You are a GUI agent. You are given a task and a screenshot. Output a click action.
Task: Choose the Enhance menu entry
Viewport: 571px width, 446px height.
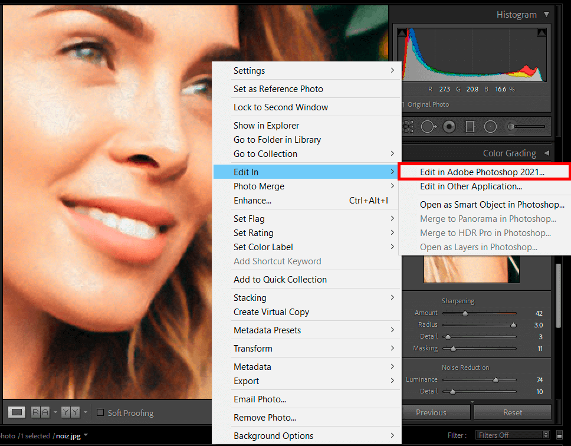coord(307,201)
